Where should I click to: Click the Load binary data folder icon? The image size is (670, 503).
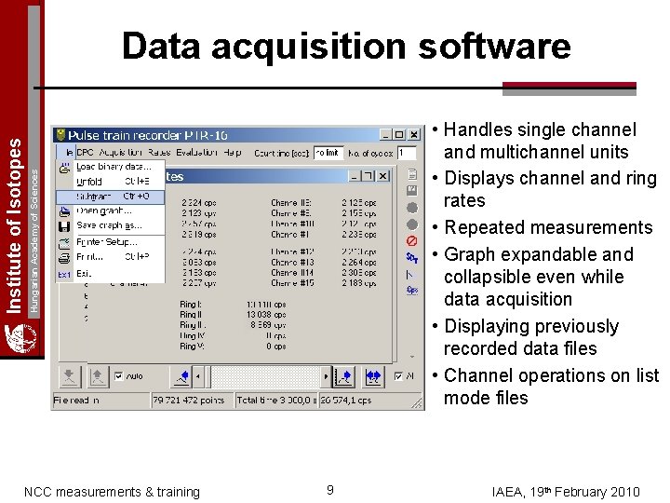point(64,168)
